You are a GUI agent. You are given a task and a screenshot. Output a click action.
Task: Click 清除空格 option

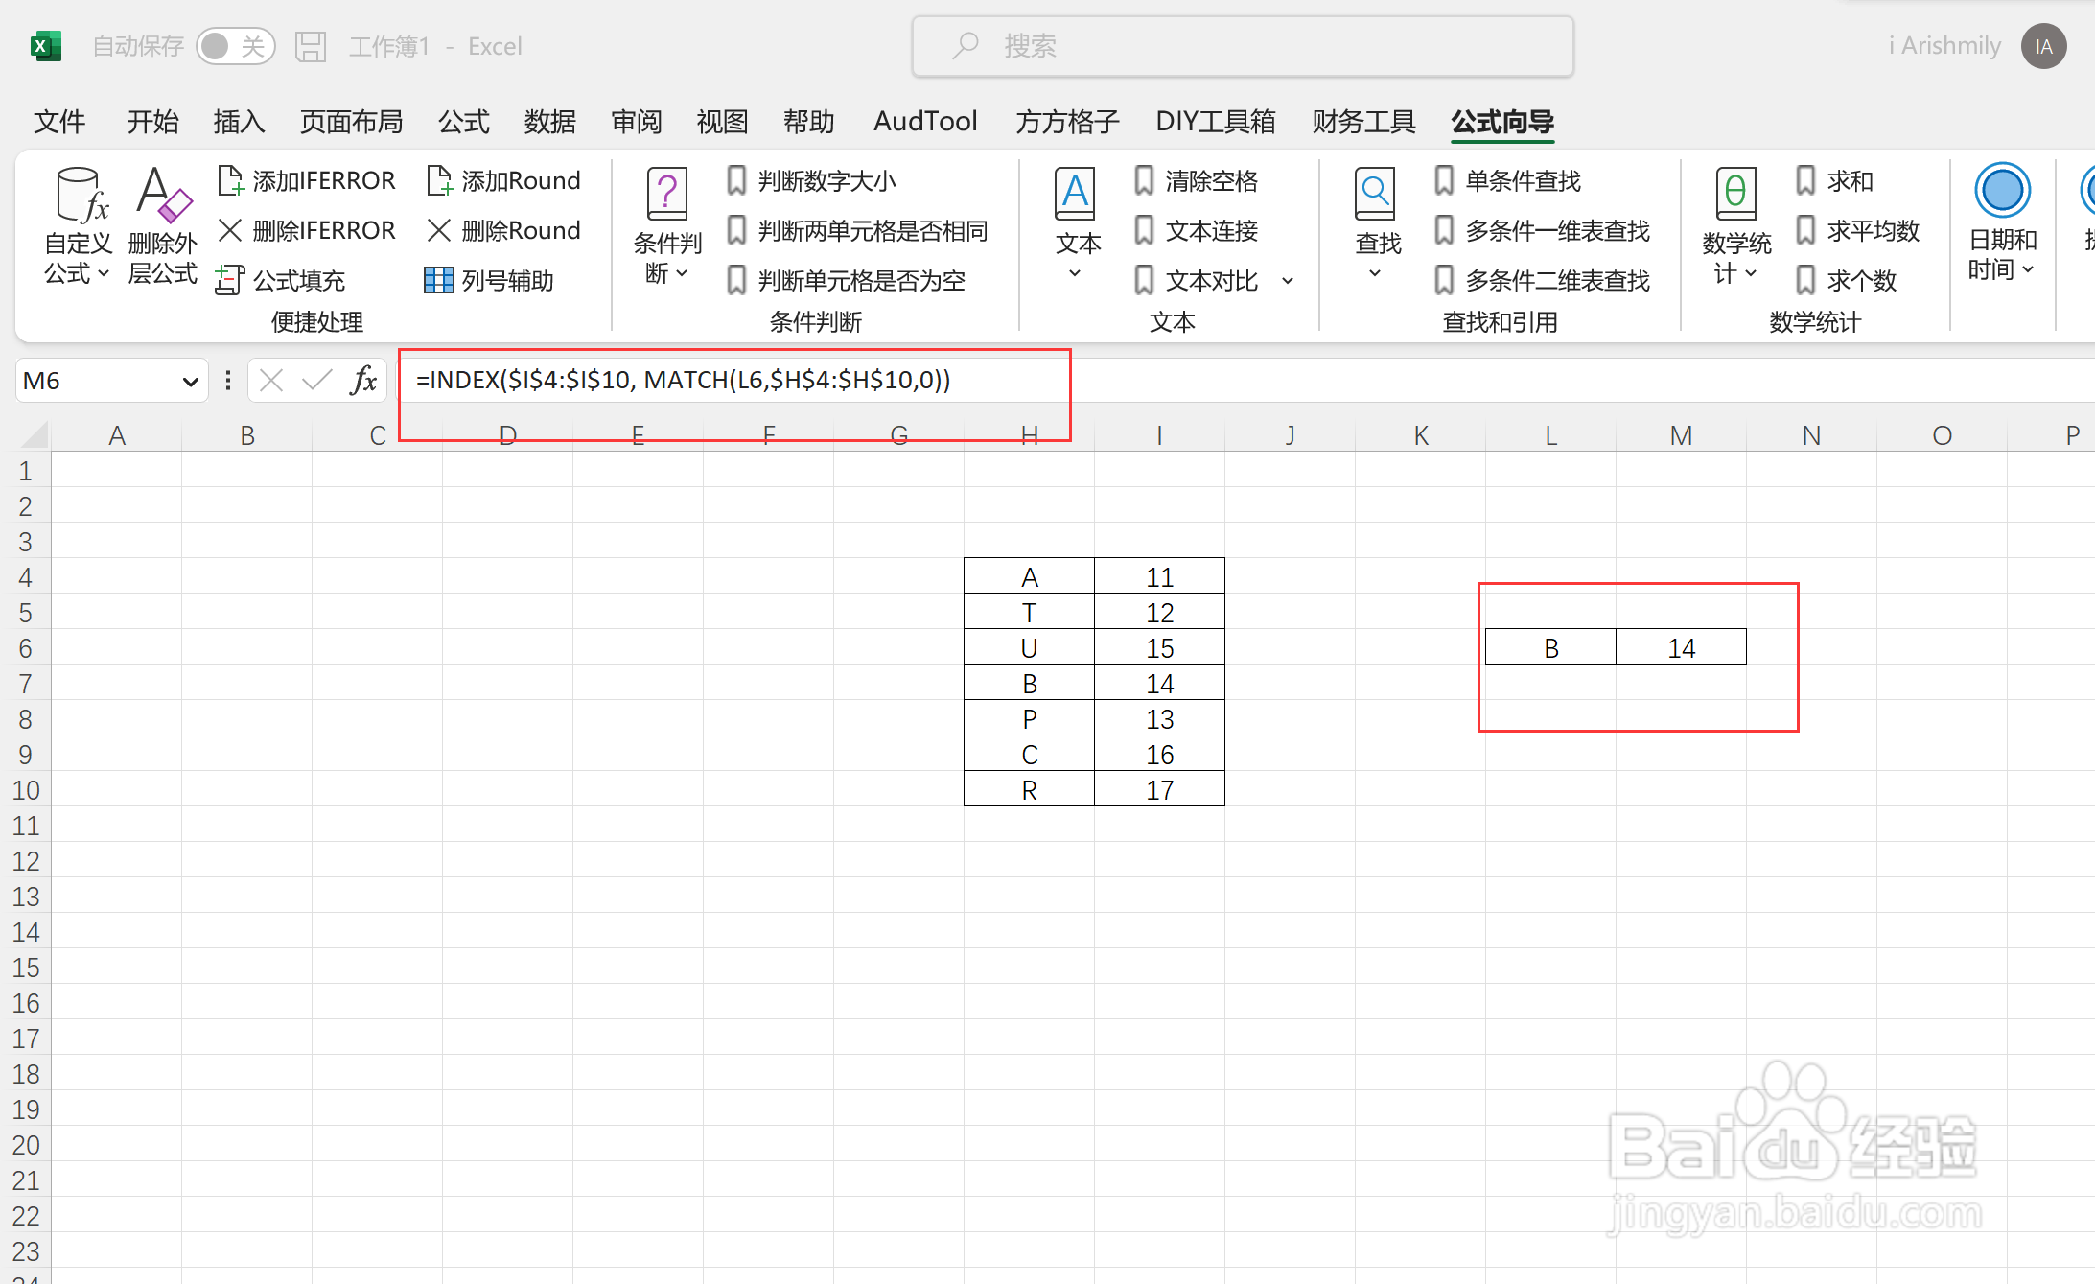point(1197,180)
